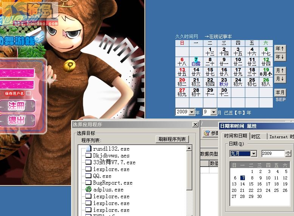Click the 月↓ button
The width and height of the screenshot is (294, 216).
pyautogui.click(x=280, y=79)
